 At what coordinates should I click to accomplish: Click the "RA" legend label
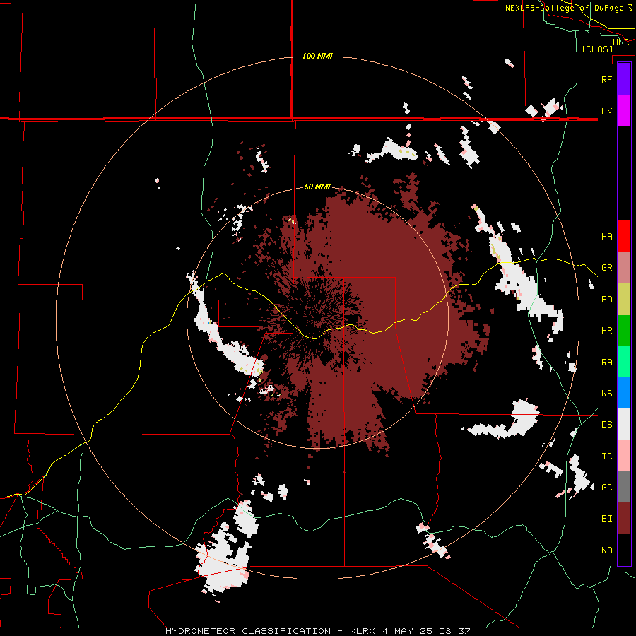[606, 363]
